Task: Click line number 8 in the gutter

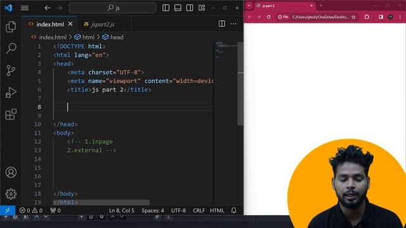Action: coord(39,107)
